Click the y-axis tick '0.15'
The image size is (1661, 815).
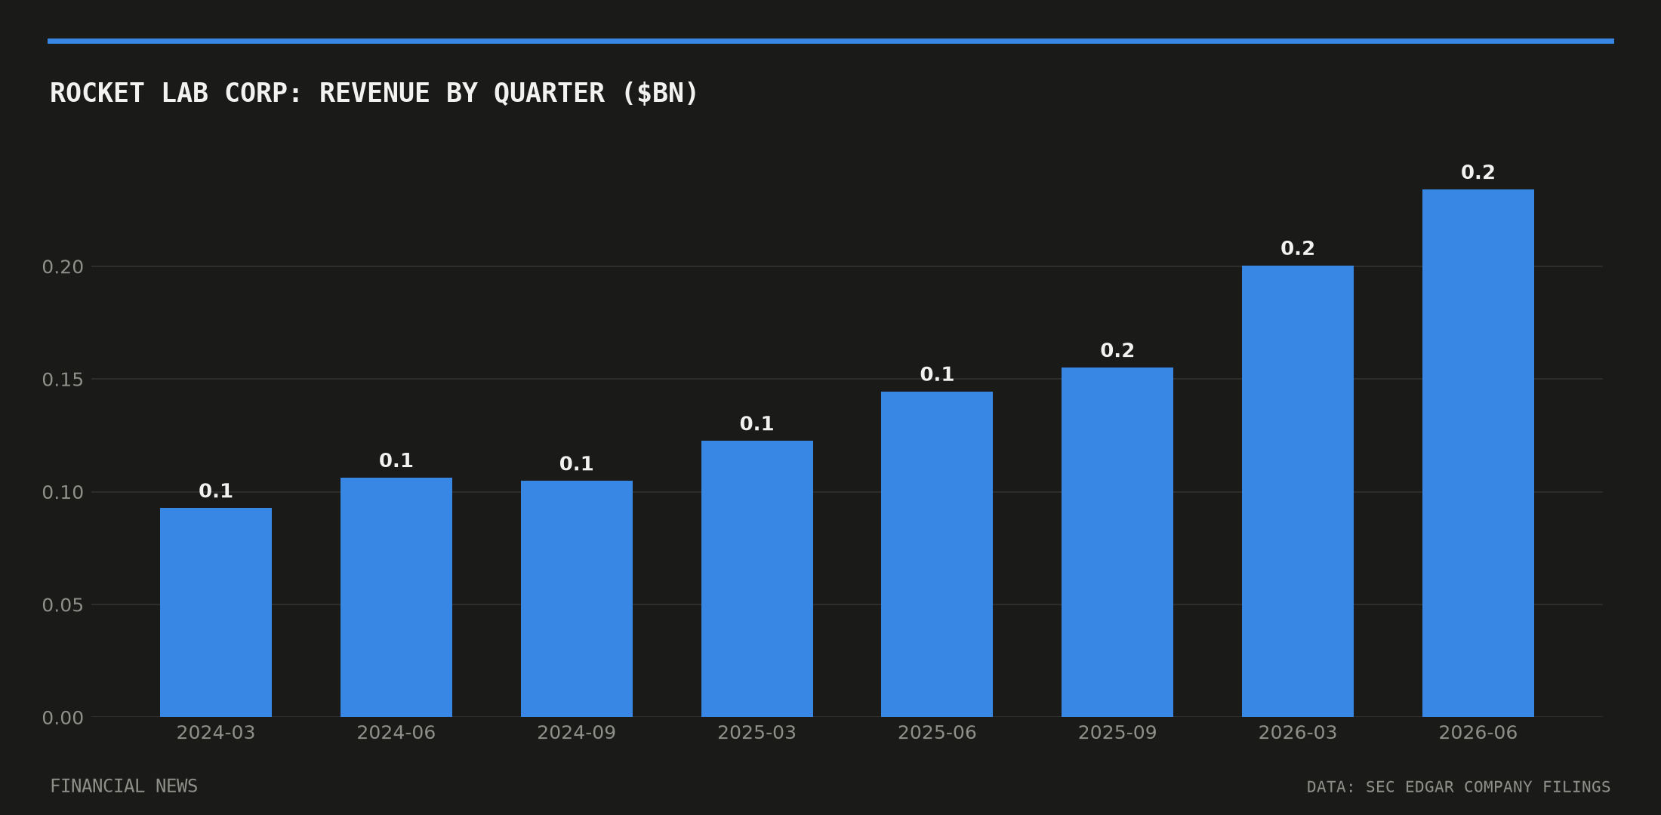tap(63, 380)
